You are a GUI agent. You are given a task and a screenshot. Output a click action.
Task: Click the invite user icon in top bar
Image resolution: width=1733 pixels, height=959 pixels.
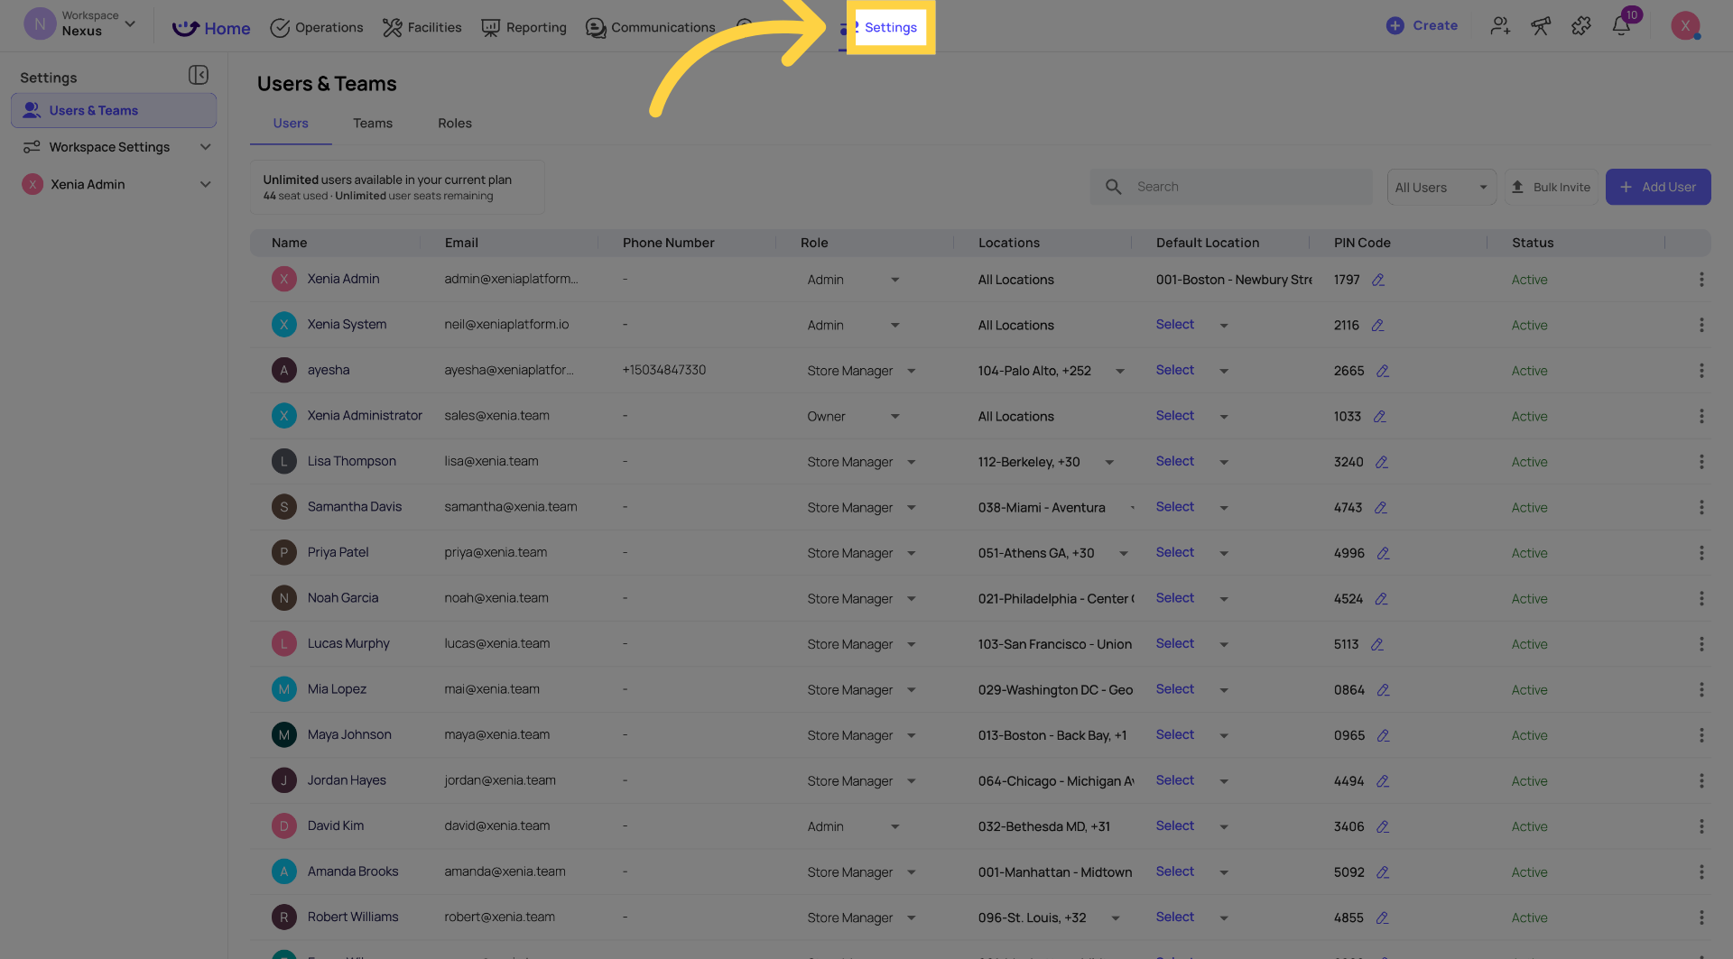click(x=1500, y=26)
